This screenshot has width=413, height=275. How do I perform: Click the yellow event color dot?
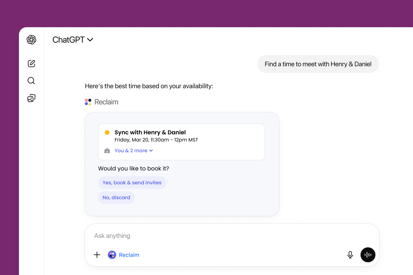[107, 132]
